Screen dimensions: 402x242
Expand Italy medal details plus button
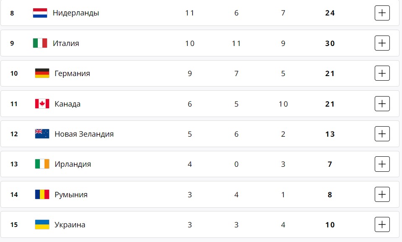point(382,43)
